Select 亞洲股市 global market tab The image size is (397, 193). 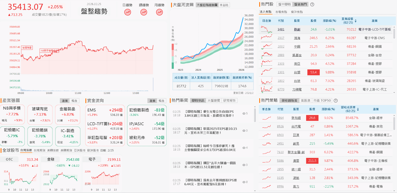click(x=80, y=150)
